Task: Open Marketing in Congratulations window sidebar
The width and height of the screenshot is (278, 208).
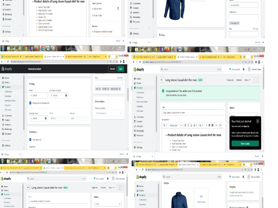Action: 140,131
